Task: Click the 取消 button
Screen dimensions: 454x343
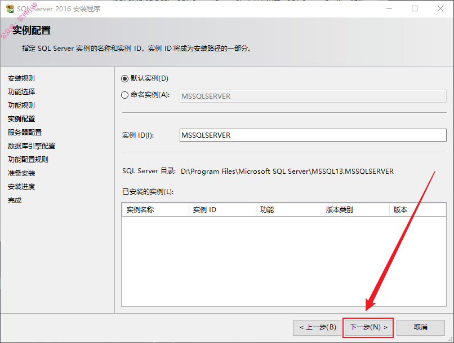Action: [x=420, y=328]
